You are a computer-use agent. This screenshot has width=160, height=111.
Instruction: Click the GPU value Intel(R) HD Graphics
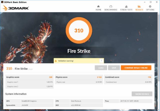29,101
